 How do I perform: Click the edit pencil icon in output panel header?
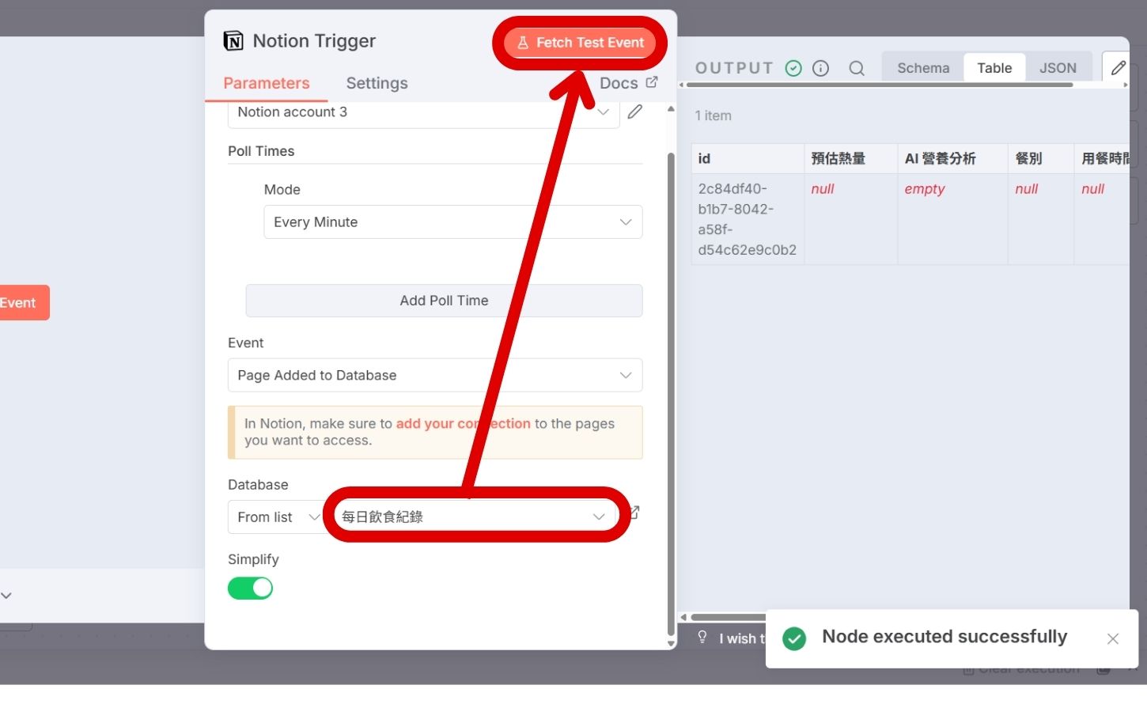click(1118, 66)
